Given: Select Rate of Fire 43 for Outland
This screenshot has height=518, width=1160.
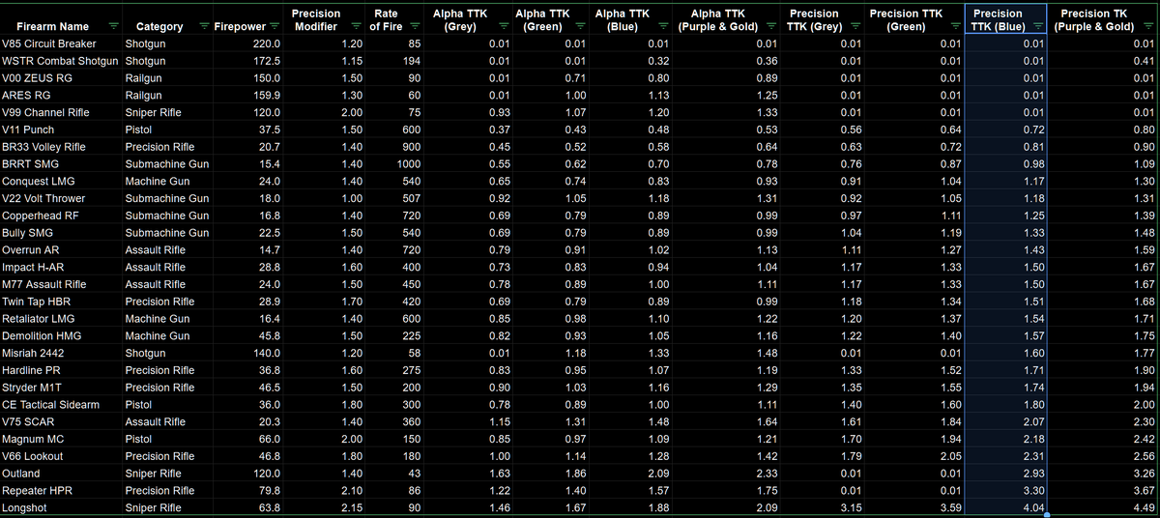Looking at the screenshot, I should pos(394,473).
